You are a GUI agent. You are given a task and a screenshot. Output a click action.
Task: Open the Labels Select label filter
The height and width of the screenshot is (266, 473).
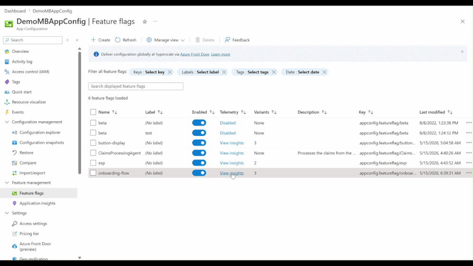[x=200, y=72]
